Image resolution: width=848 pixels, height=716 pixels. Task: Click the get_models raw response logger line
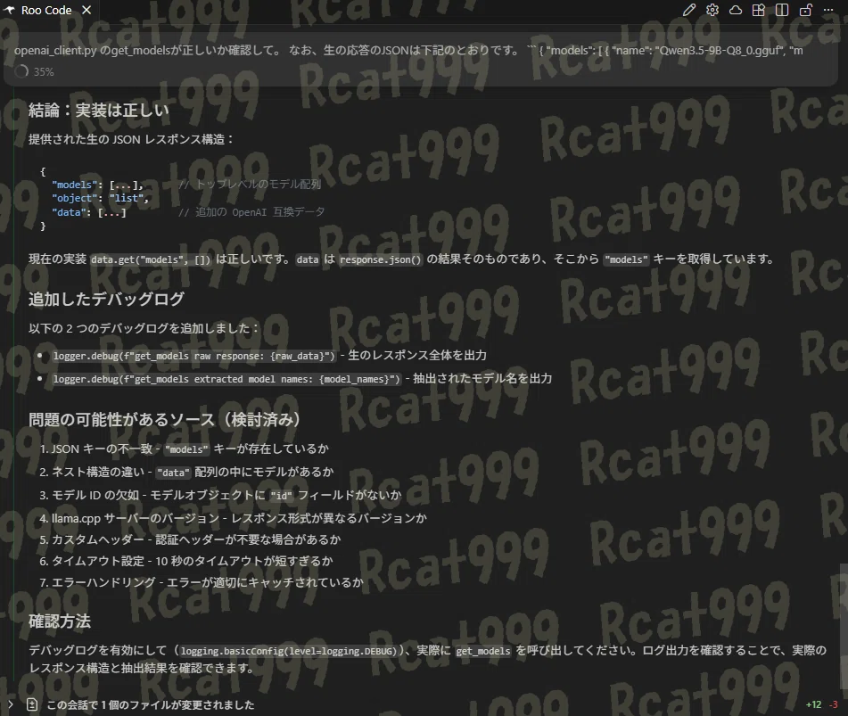pyautogui.click(x=194, y=356)
